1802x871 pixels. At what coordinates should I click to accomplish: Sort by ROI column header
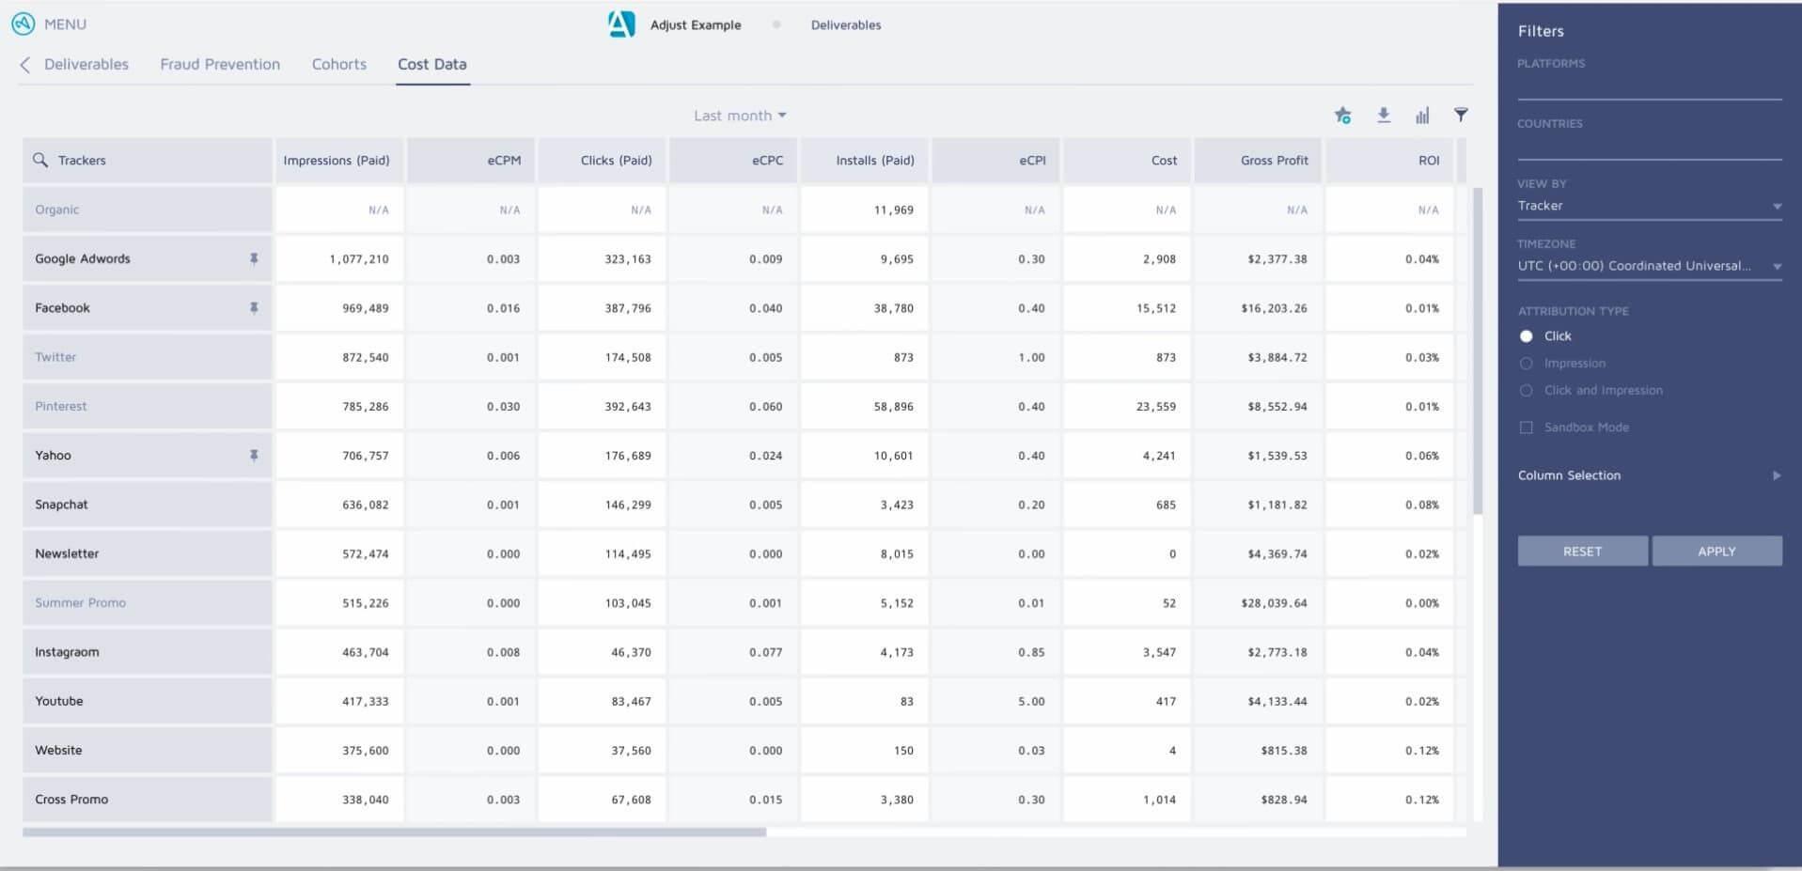(x=1389, y=161)
